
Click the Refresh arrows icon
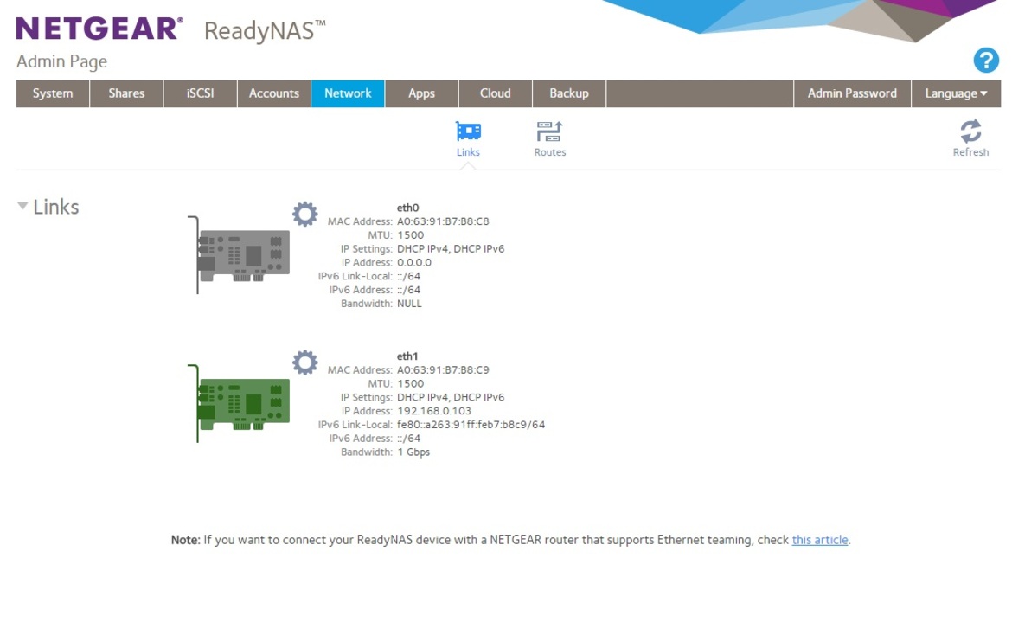[x=970, y=131]
